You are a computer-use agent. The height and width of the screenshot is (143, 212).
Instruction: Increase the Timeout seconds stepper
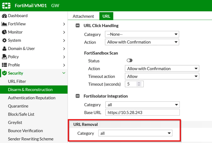coord(139,83)
